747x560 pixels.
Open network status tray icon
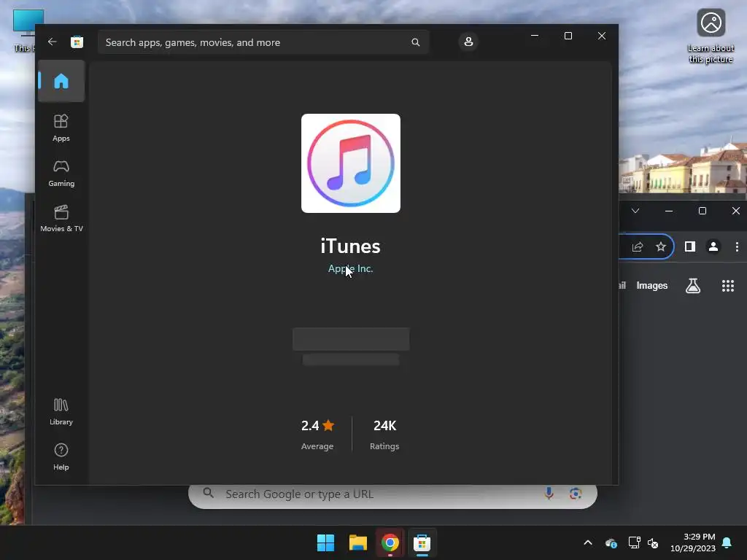pyautogui.click(x=634, y=542)
